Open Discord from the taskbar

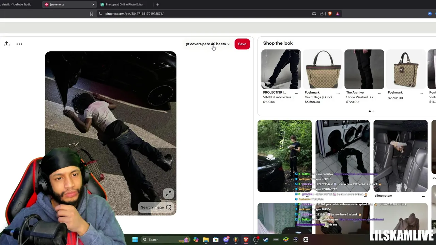tap(226, 240)
